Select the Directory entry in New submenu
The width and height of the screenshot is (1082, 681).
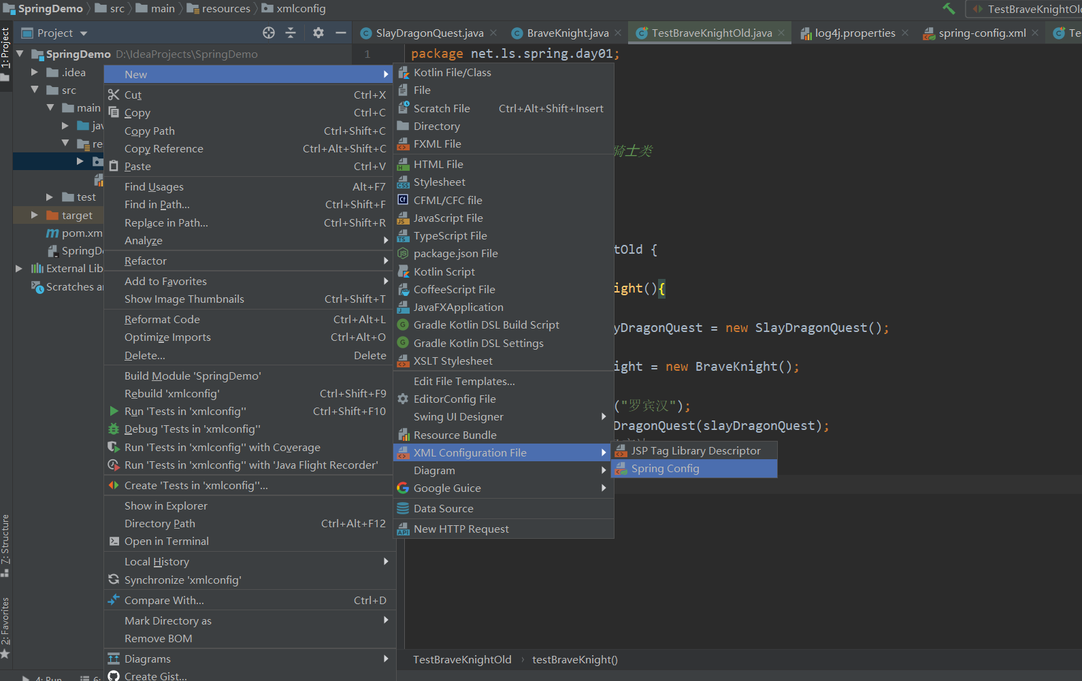(x=504, y=126)
